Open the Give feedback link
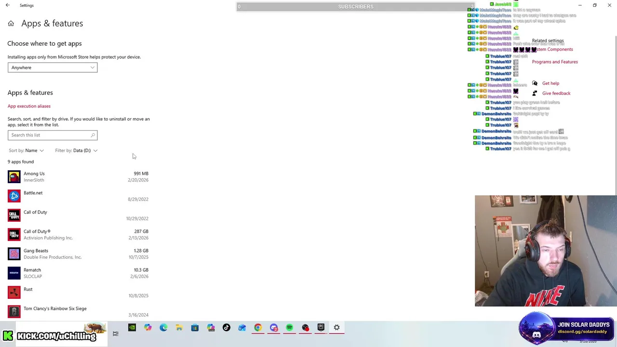This screenshot has width=617, height=347. point(556,93)
